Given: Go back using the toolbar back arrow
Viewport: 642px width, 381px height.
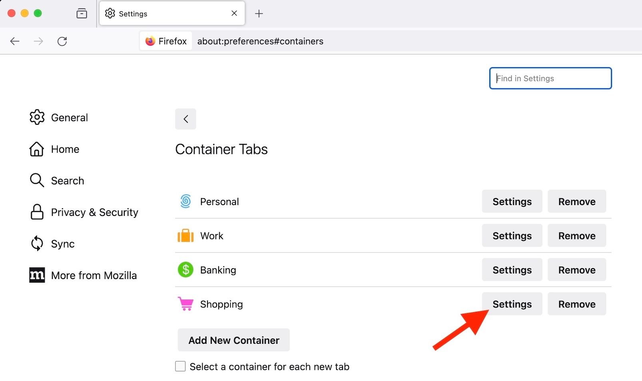Looking at the screenshot, I should 15,41.
